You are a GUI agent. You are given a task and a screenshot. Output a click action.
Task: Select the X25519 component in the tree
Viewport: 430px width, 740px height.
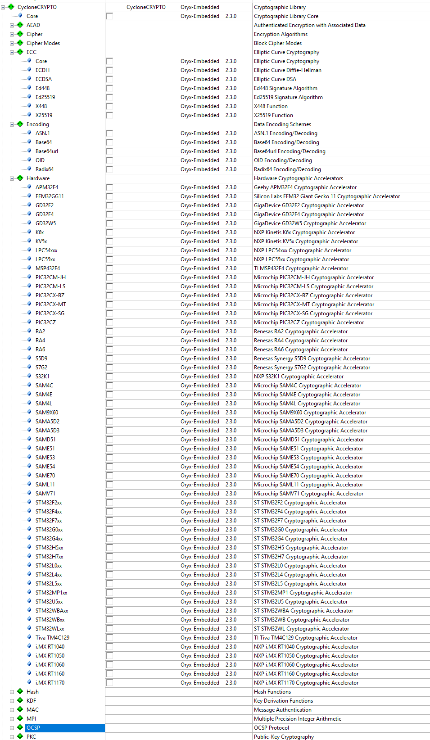[x=44, y=115]
